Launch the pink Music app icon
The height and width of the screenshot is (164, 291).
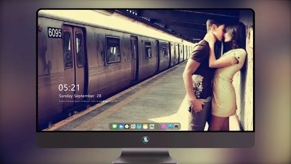(163, 127)
